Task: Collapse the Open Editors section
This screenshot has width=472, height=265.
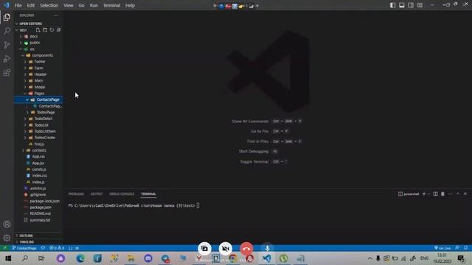Action: point(38,24)
